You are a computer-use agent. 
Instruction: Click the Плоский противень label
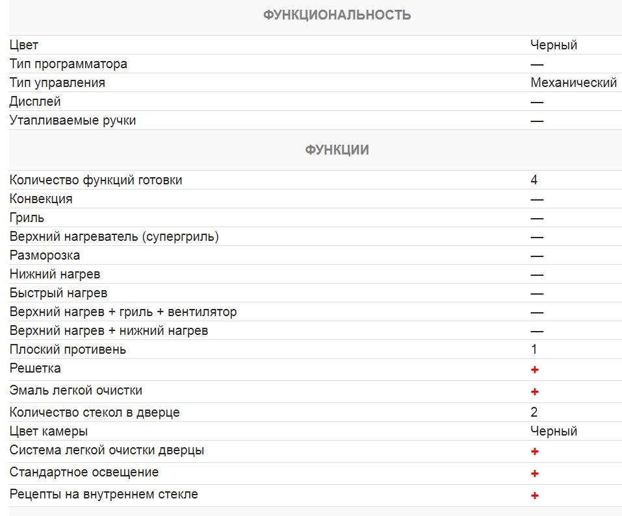(68, 349)
